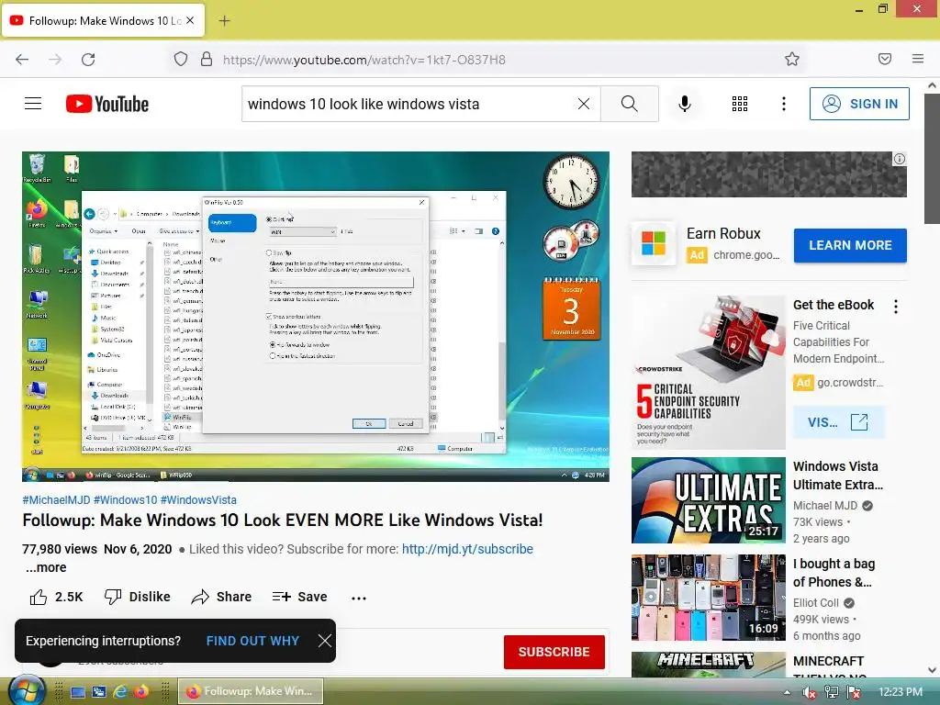Viewport: 940px width, 705px height.
Task: Open the network status tray icon
Action: (x=831, y=692)
